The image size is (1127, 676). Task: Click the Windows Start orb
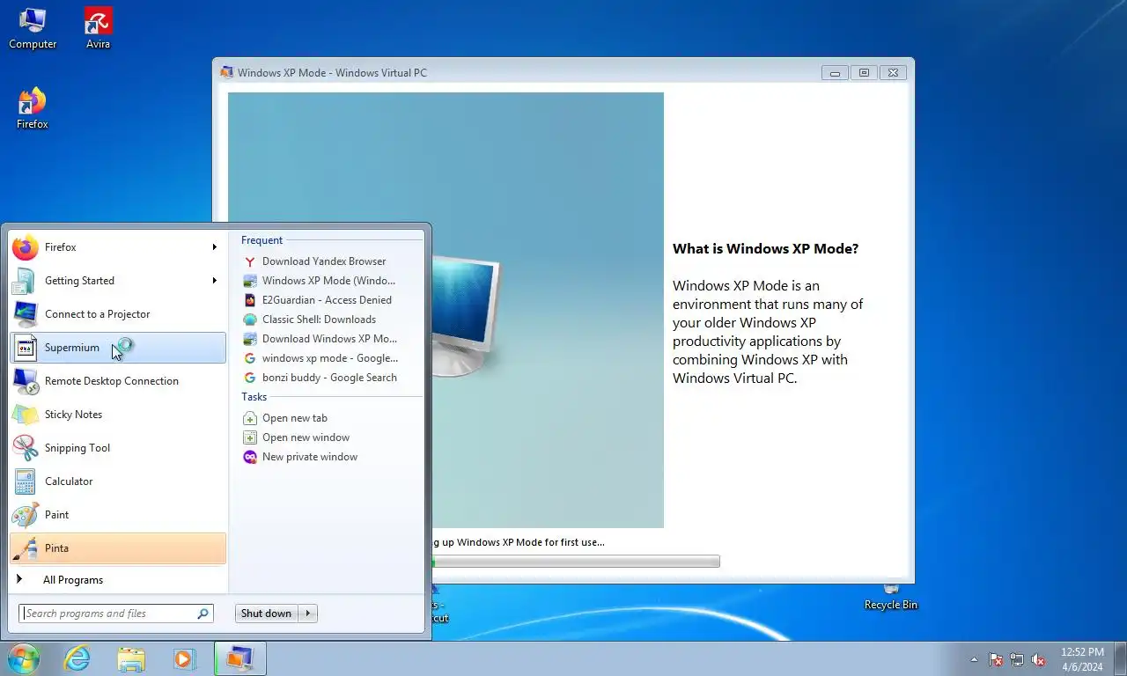(23, 658)
